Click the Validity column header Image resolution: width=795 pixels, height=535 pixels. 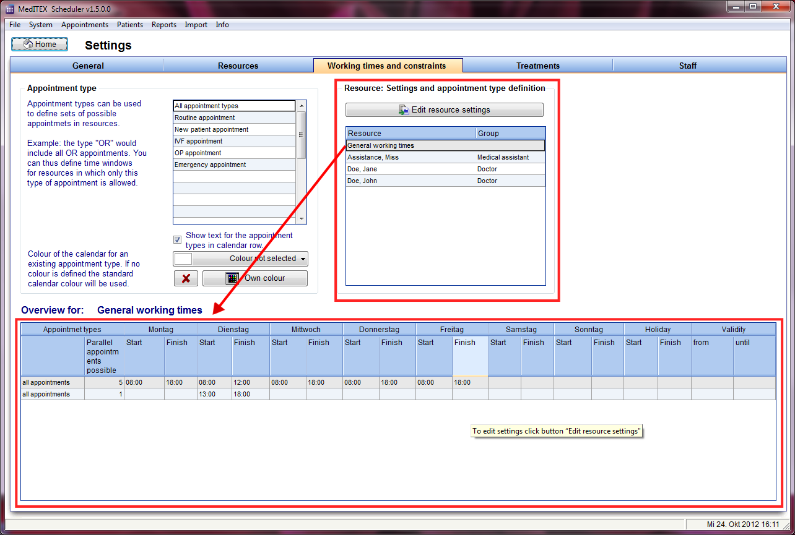point(734,330)
